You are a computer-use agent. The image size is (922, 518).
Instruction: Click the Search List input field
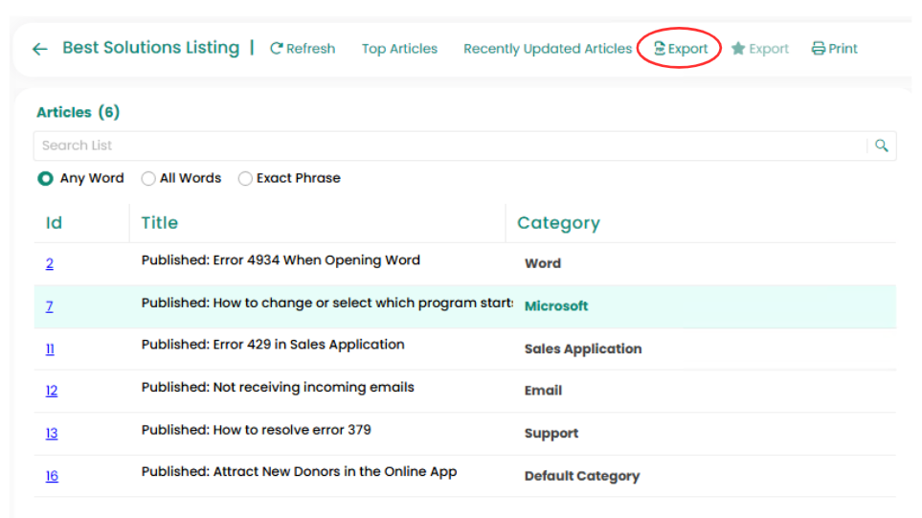(450, 146)
